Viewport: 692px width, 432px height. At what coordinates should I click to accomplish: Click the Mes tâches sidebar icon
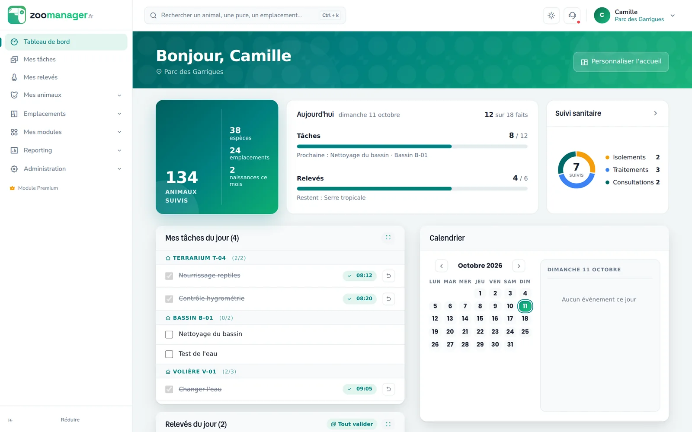[x=14, y=60]
